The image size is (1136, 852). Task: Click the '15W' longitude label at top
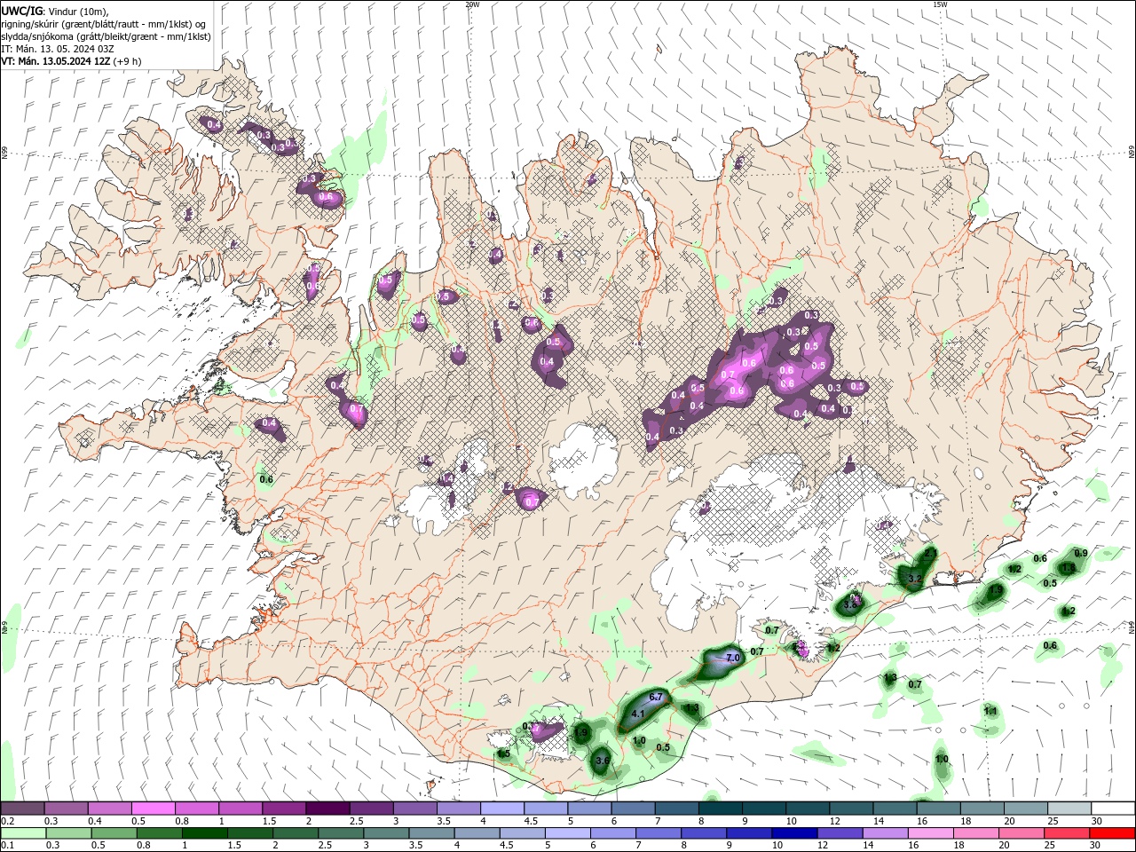[x=940, y=4]
